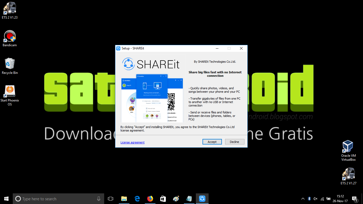This screenshot has width=363, height=204.
Task: Click the Decline button
Action: coord(234,142)
